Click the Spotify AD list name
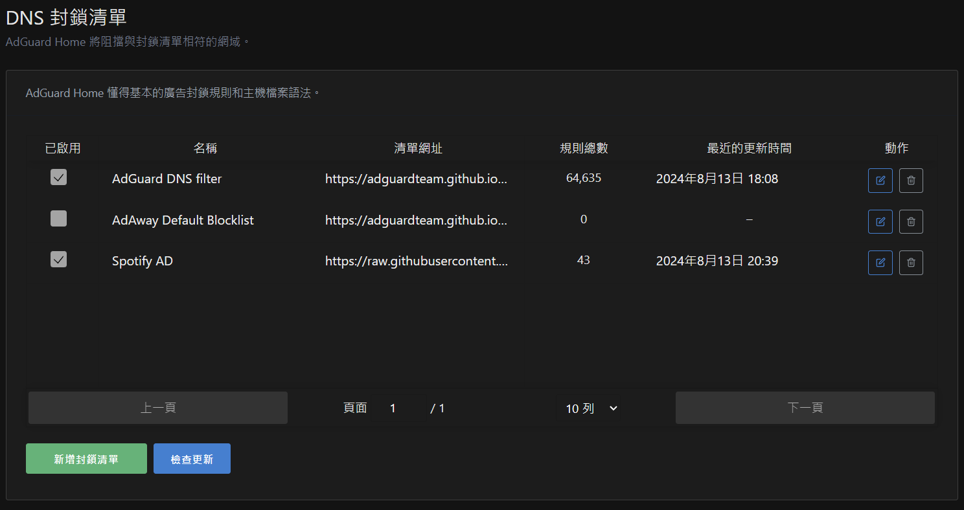This screenshot has height=510, width=964. click(143, 261)
